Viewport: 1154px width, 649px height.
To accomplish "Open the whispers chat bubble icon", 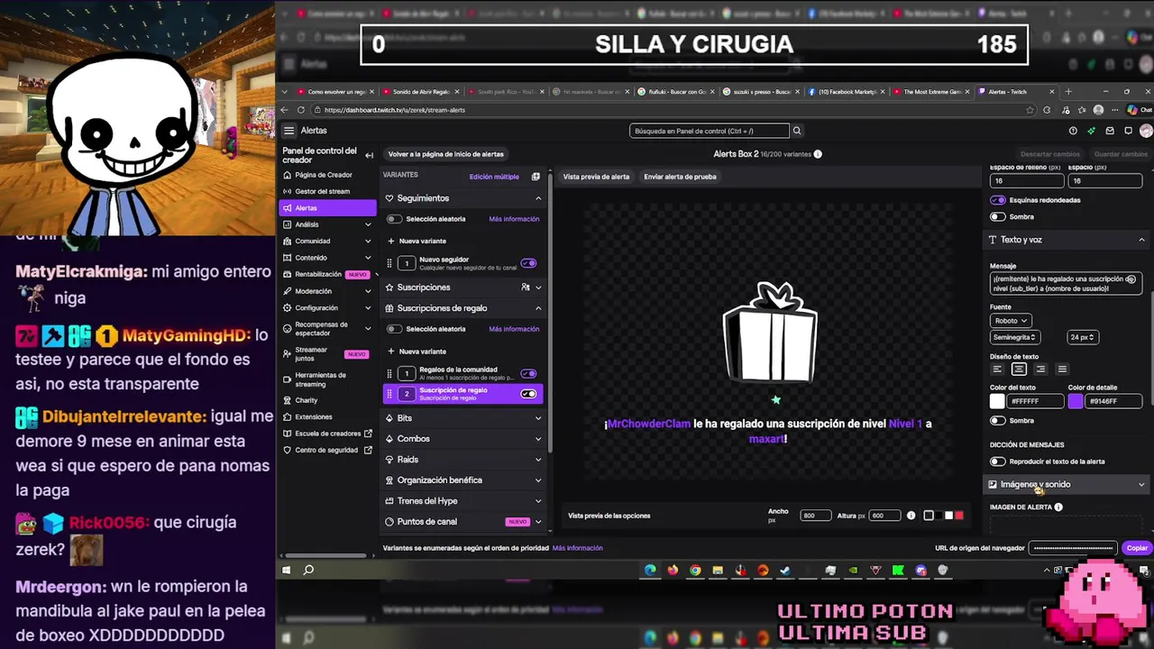I will click(1127, 131).
